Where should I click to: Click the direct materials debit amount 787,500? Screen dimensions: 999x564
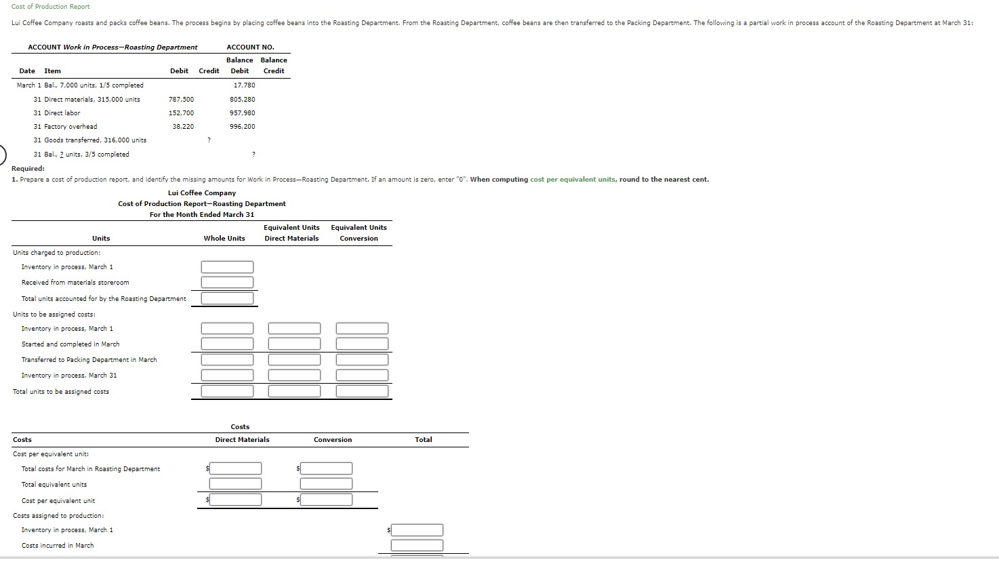(x=181, y=100)
